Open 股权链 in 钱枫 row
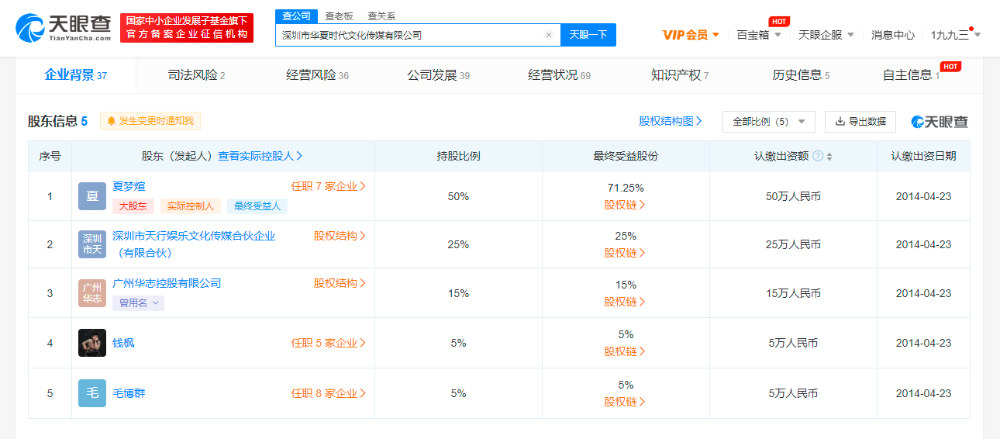The height and width of the screenshot is (439, 1000). [625, 351]
